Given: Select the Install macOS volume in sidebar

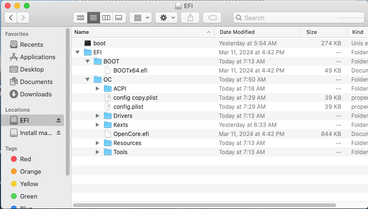Looking at the screenshot, I should point(31,133).
